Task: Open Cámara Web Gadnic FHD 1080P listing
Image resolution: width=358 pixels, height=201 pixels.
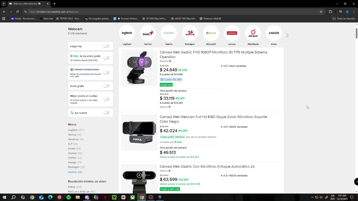Action: pyautogui.click(x=213, y=54)
